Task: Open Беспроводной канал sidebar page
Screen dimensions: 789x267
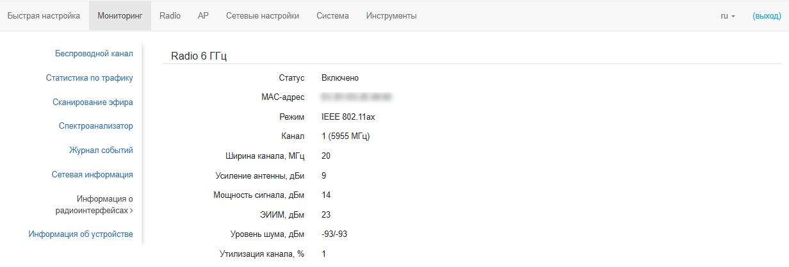Action: [x=94, y=54]
